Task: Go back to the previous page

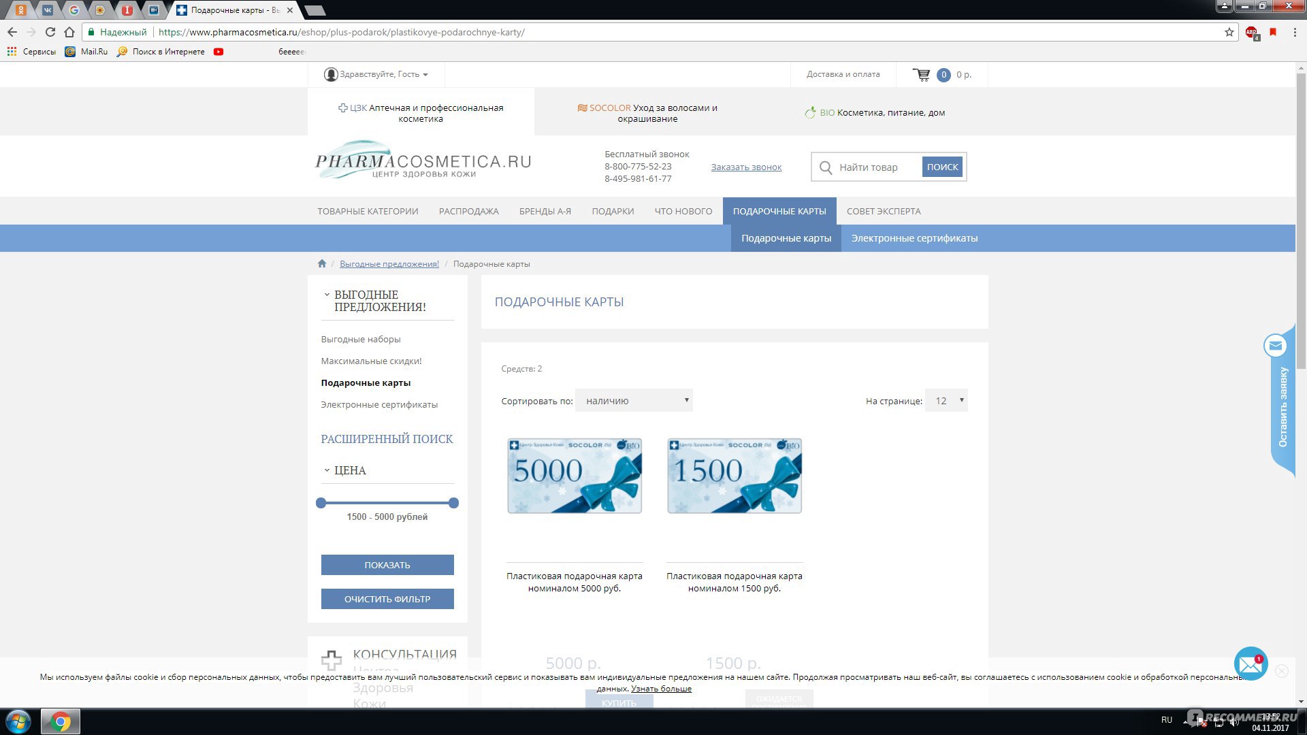Action: coord(12,32)
